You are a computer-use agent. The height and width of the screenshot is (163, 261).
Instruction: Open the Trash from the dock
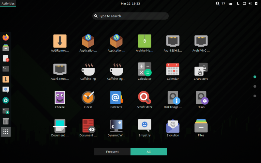tap(6, 121)
